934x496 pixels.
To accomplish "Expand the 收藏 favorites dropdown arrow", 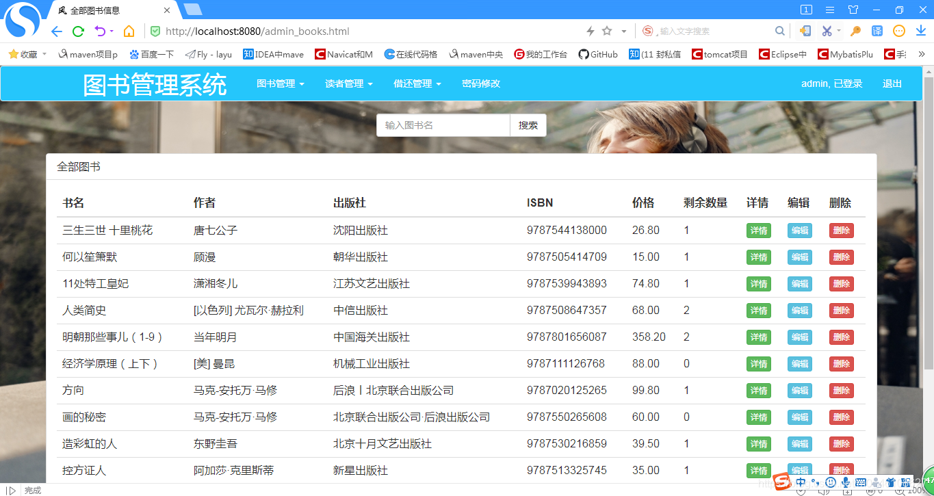I will 44,54.
